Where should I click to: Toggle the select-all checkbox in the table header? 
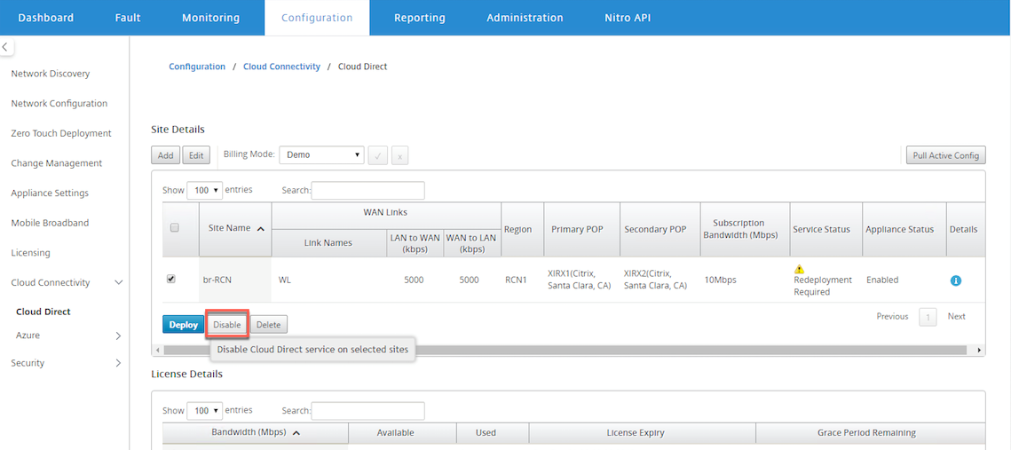(x=174, y=227)
